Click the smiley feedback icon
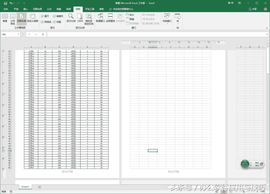The height and width of the screenshot is (194, 270). [x=265, y=9]
